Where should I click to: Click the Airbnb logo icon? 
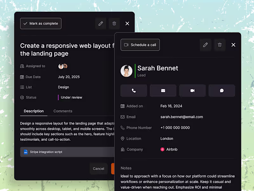point(163,149)
